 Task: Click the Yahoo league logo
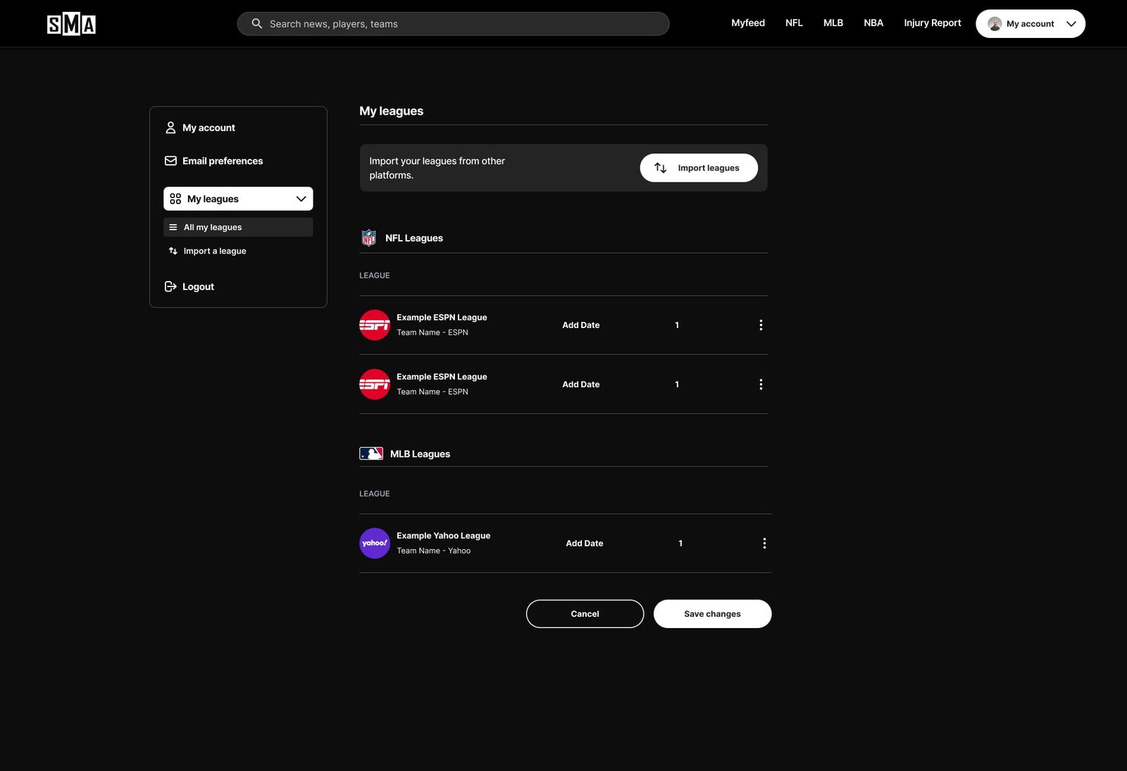click(375, 543)
